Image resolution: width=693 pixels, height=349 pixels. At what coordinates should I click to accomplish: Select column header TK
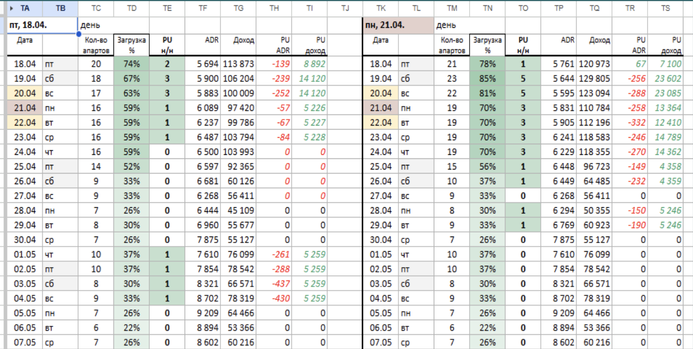(380, 8)
